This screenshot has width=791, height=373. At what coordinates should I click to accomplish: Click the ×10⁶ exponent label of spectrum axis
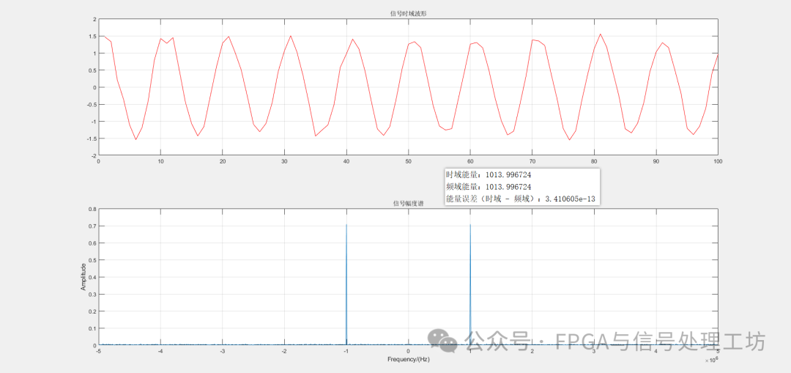(712, 360)
